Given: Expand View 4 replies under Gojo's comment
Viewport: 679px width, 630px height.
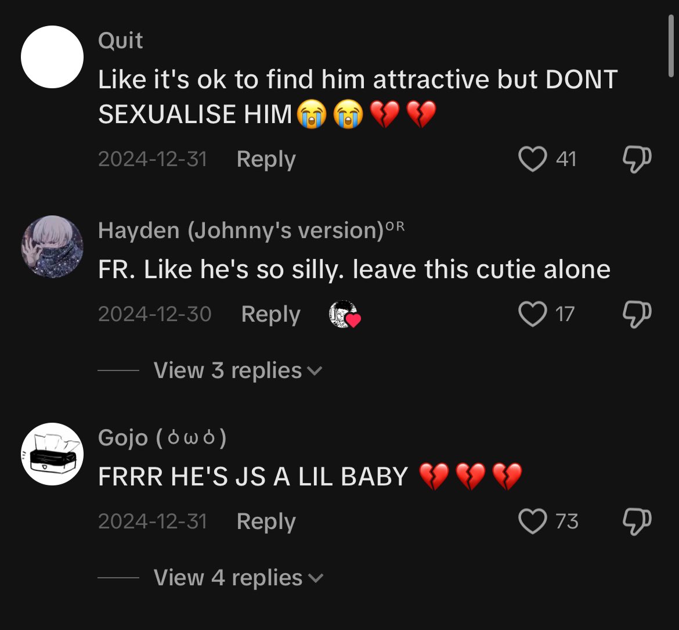Looking at the screenshot, I should pyautogui.click(x=238, y=578).
